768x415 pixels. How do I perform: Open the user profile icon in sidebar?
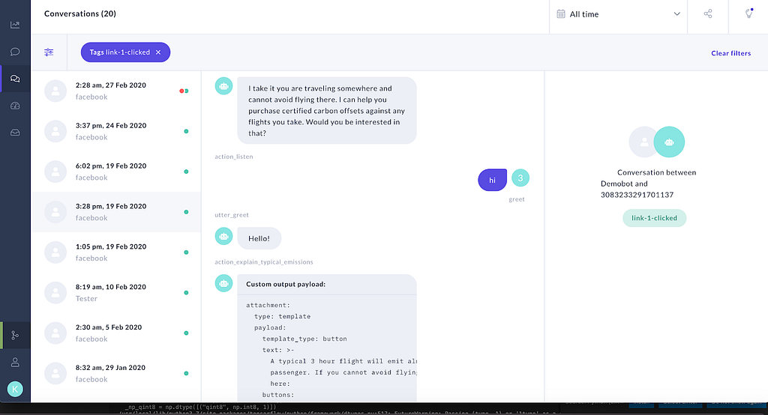pyautogui.click(x=15, y=362)
